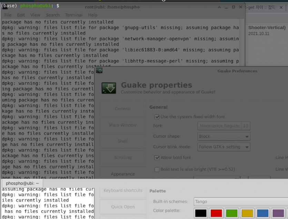The width and height of the screenshot is (288, 219).
Task: Select General tab in Guake Preferences
Action: 123,109
